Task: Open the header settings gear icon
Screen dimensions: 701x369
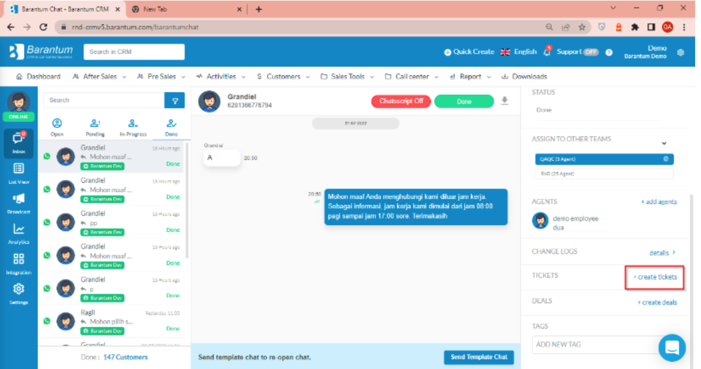Action: [x=681, y=52]
